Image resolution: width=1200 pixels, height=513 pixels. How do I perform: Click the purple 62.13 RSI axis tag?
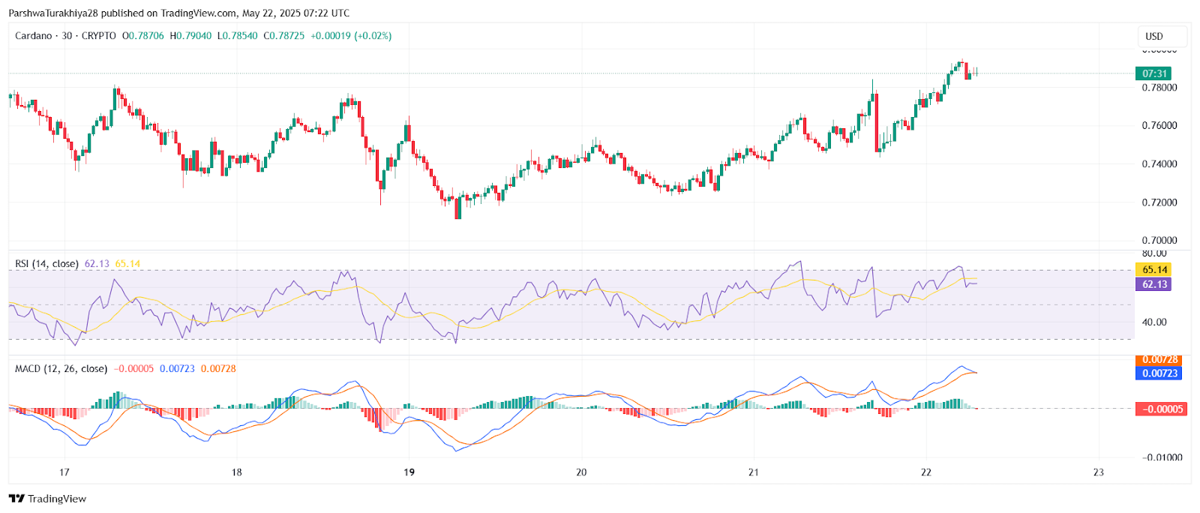1153,284
